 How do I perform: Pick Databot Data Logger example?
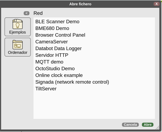point(59,48)
